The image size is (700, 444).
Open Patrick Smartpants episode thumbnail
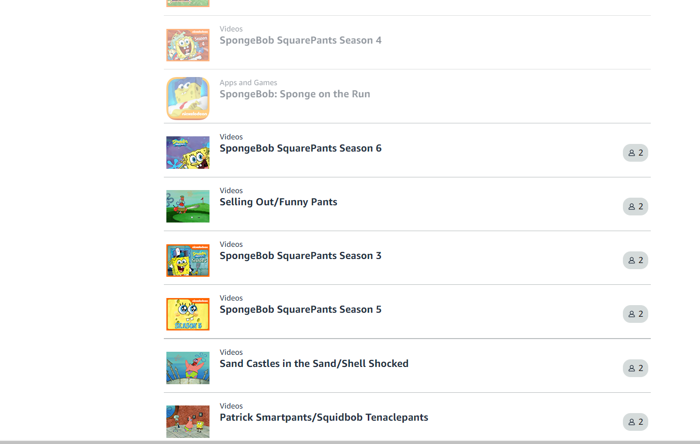(188, 422)
